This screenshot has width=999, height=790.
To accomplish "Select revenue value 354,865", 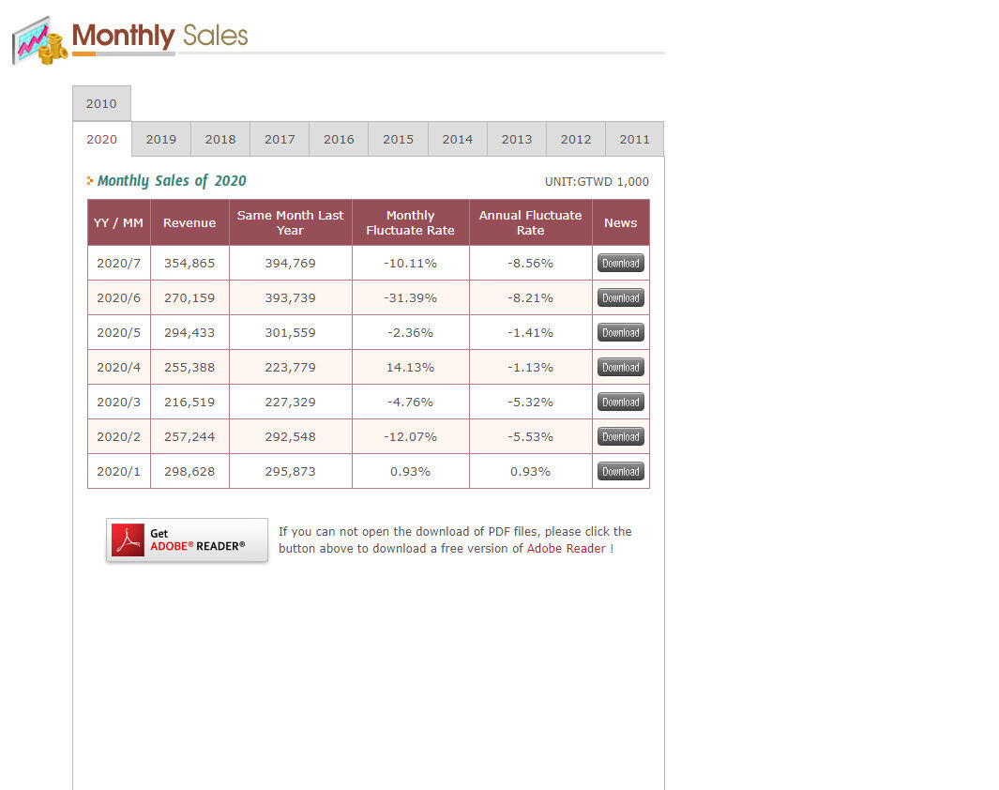I will coord(189,263).
